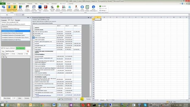Open Financial Statement Viewer pane options dropdown
This screenshot has height=107, width=190.
pos(88,18)
